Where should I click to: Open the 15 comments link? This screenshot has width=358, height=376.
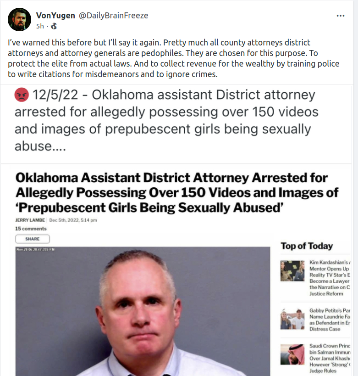[31, 229]
